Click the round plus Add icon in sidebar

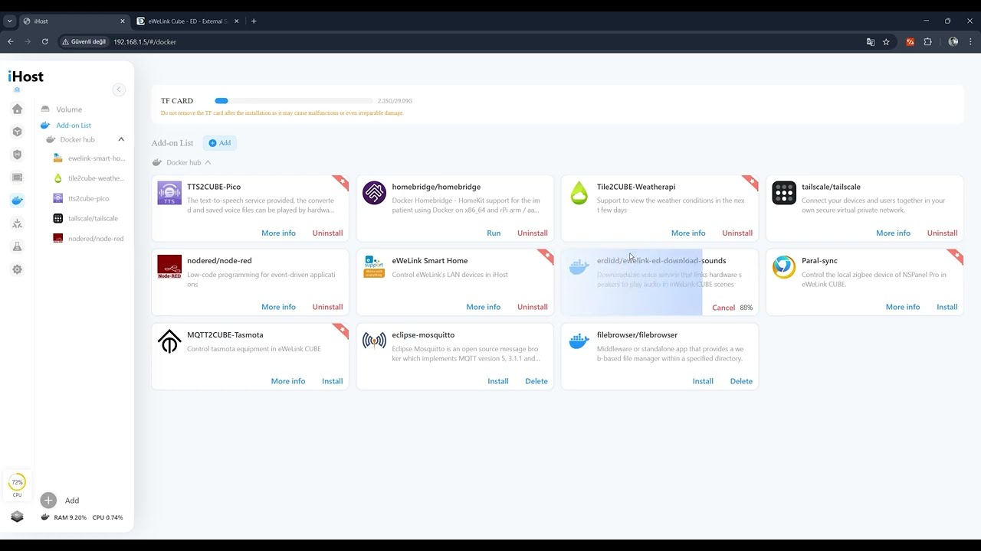click(48, 500)
